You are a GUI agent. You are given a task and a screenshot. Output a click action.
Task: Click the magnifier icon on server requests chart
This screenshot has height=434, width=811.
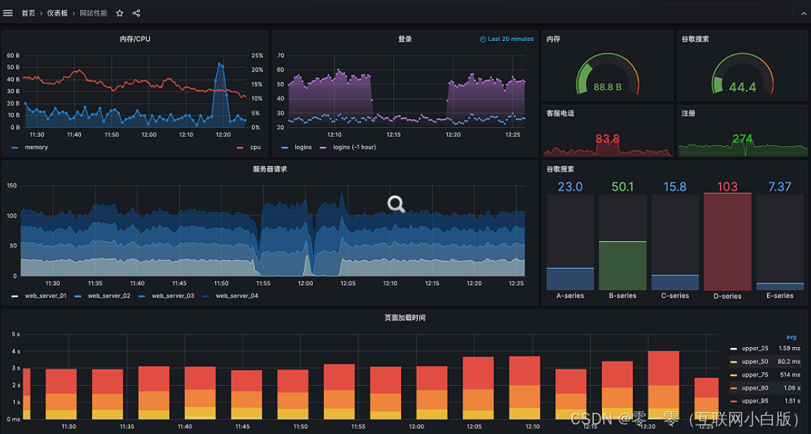[396, 205]
